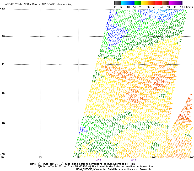Click the '35' legend scale label
Image resolution: width=194 pixels, height=171 pixels.
pos(161,7)
